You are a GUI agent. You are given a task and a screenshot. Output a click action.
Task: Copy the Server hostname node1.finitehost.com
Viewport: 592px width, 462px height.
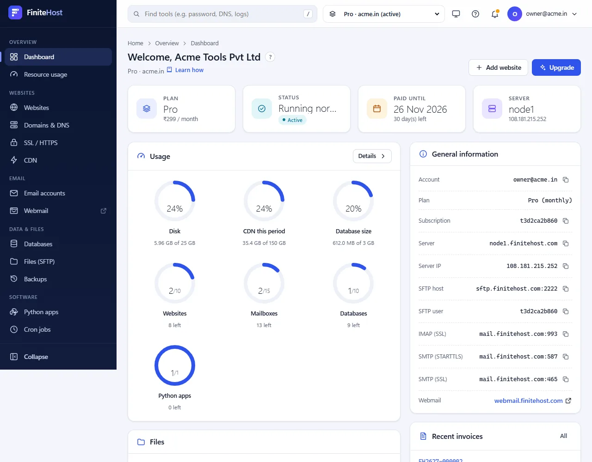566,243
